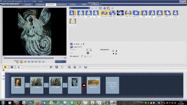Select the third soft edge option
The height and width of the screenshot is (105, 187).
tap(88, 56)
